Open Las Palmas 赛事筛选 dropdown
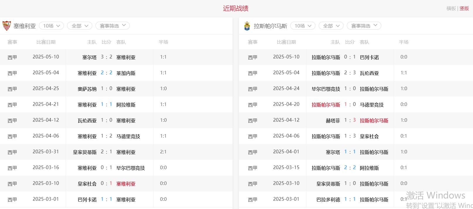This screenshot has height=209, width=473. pyautogui.click(x=364, y=26)
